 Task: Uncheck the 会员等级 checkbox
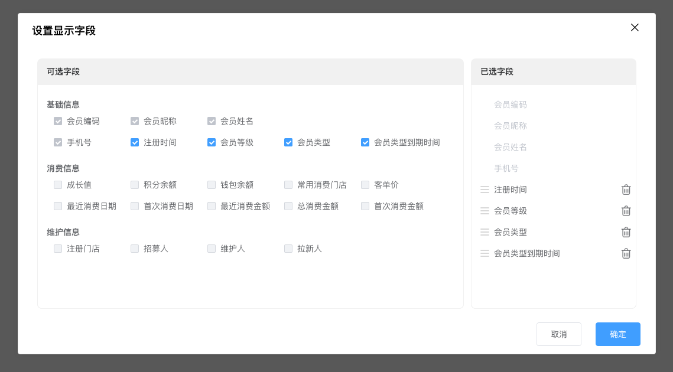(x=212, y=142)
